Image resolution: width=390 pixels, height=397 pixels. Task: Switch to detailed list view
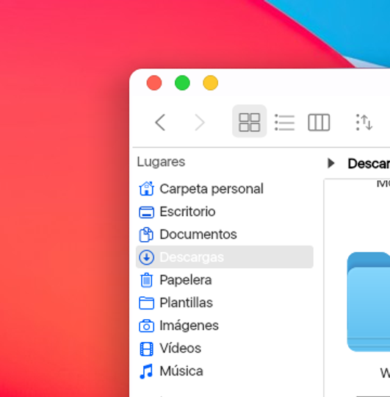(x=284, y=123)
